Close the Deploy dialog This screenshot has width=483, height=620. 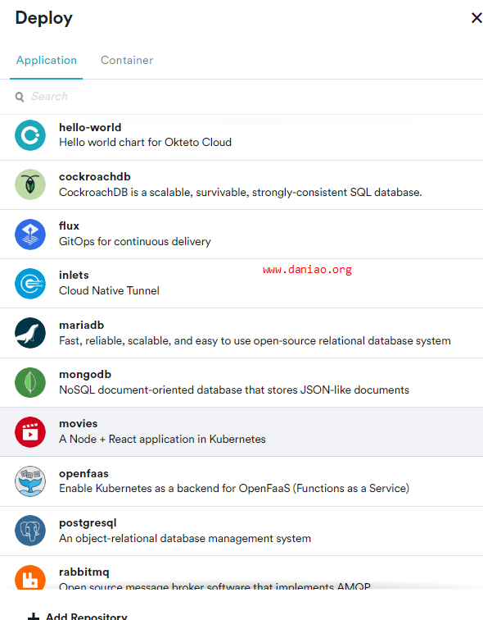[x=476, y=18]
